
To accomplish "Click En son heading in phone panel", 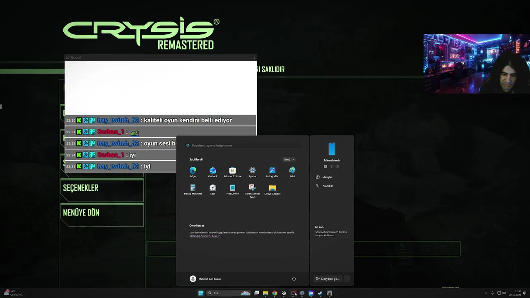I will pos(319,227).
